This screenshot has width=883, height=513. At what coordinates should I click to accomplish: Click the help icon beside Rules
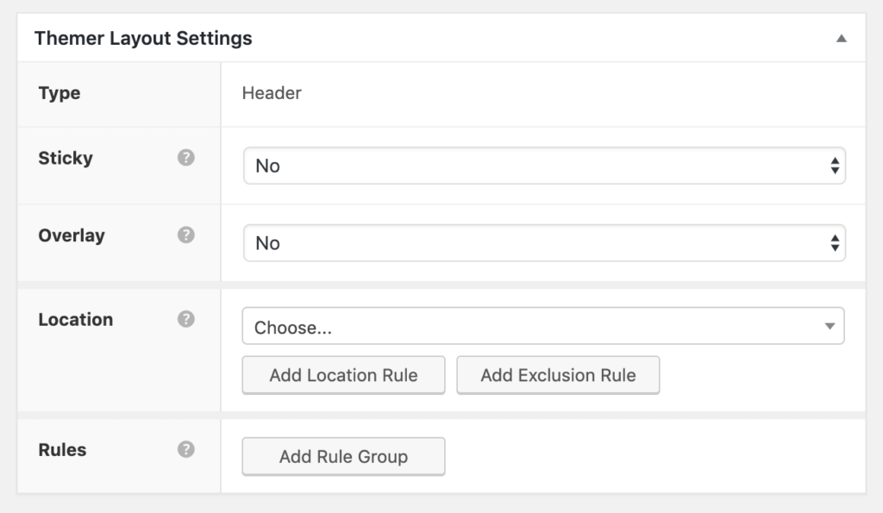(186, 449)
